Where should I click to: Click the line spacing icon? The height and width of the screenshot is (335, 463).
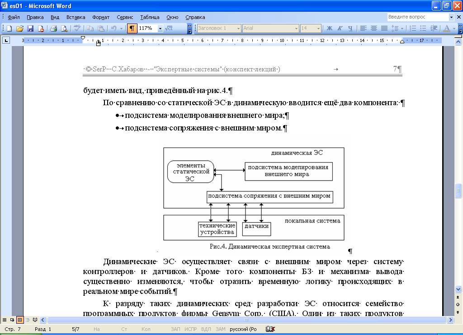[394, 28]
